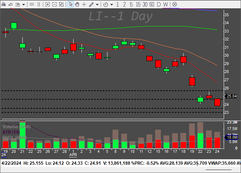
Task: Open the studies/indicators line icon
Action: coord(10,4)
